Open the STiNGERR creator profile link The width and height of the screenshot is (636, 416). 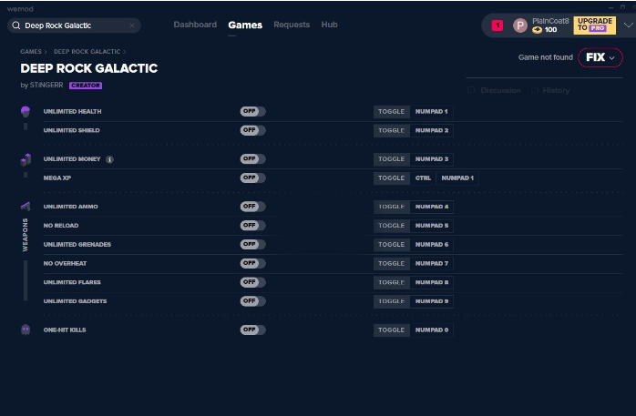point(46,85)
